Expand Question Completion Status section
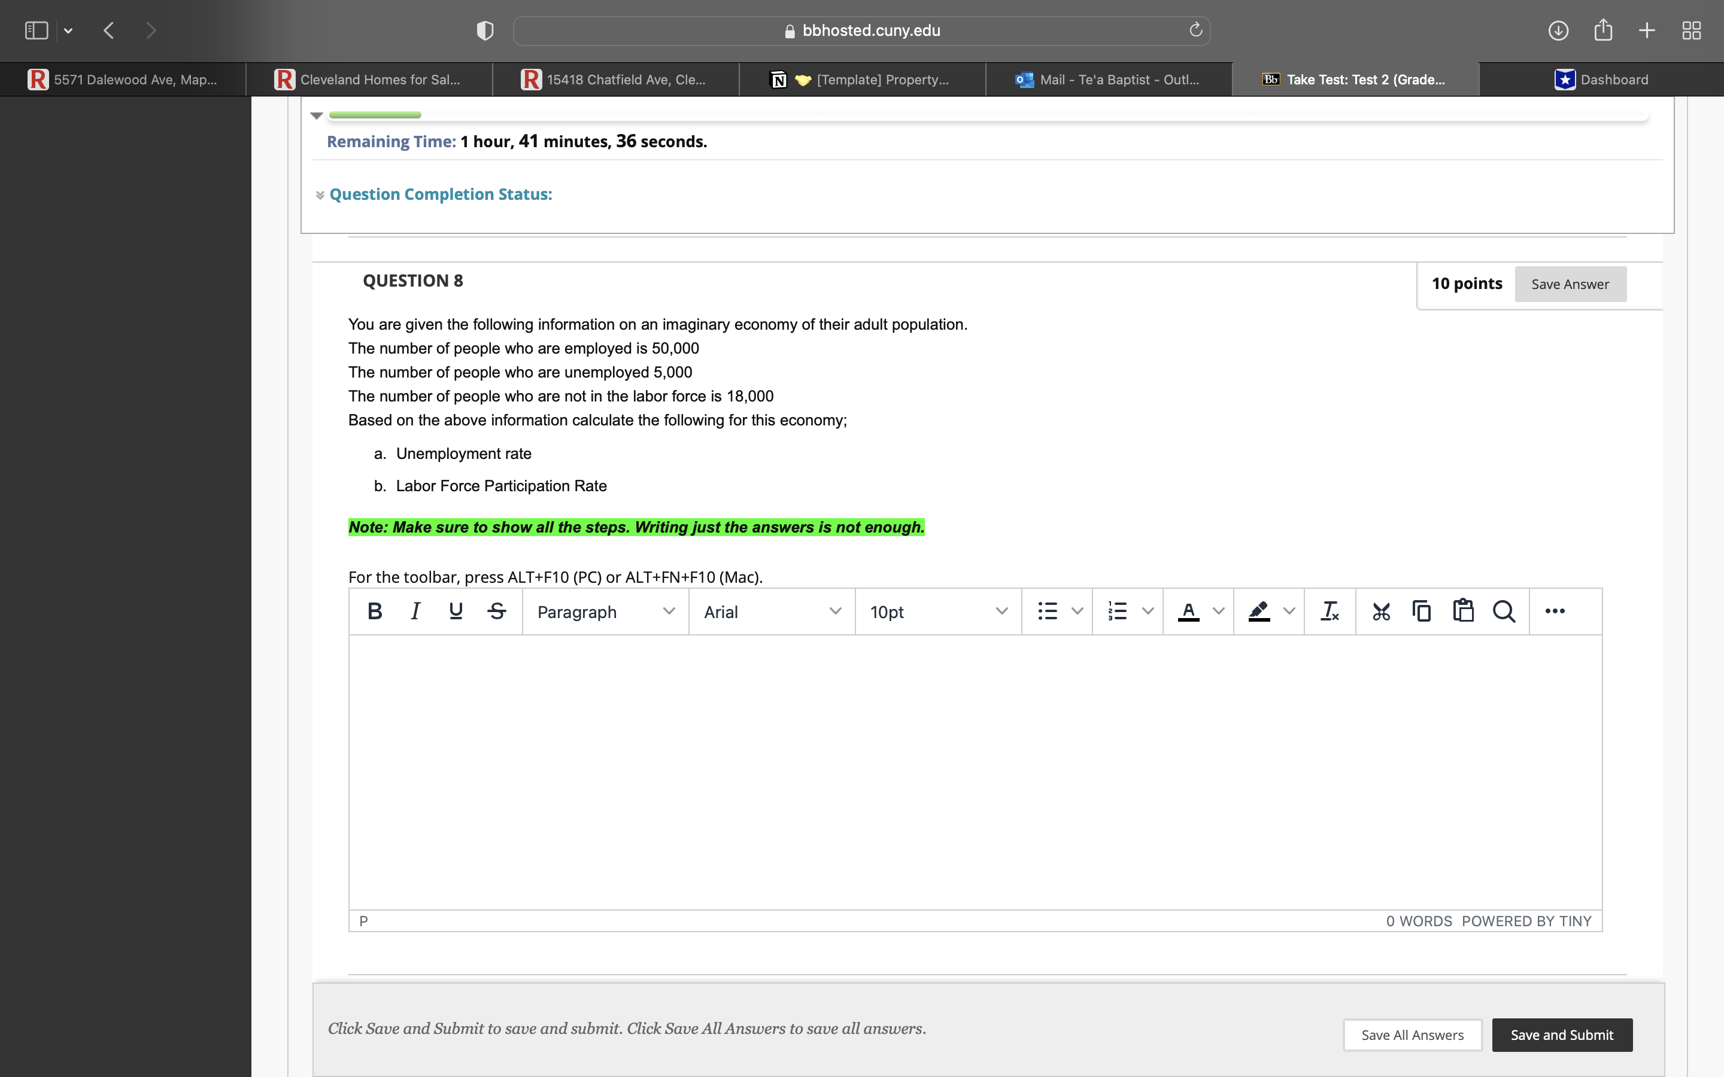1724x1077 pixels. pyautogui.click(x=440, y=194)
